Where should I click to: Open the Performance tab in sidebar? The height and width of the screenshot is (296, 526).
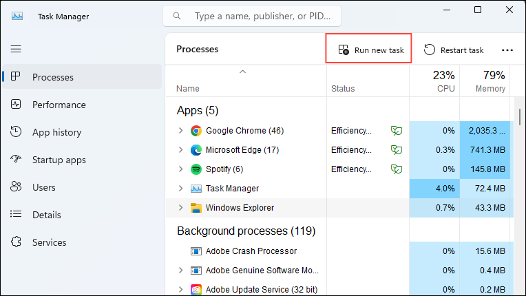(59, 105)
